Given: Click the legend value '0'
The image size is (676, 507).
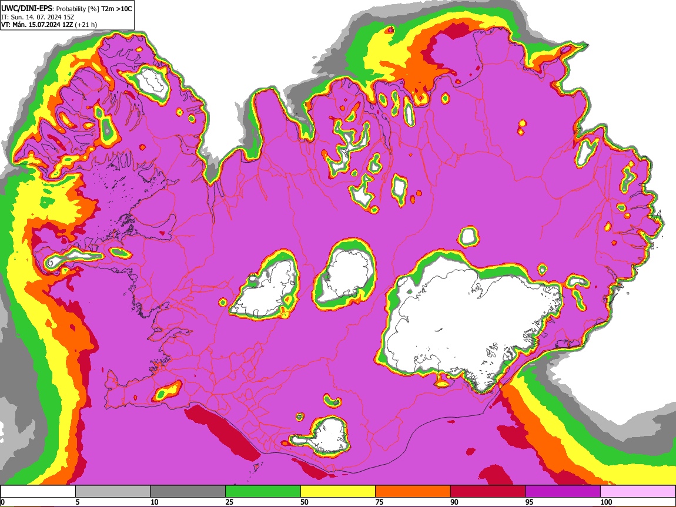Looking at the screenshot, I should coord(2,502).
